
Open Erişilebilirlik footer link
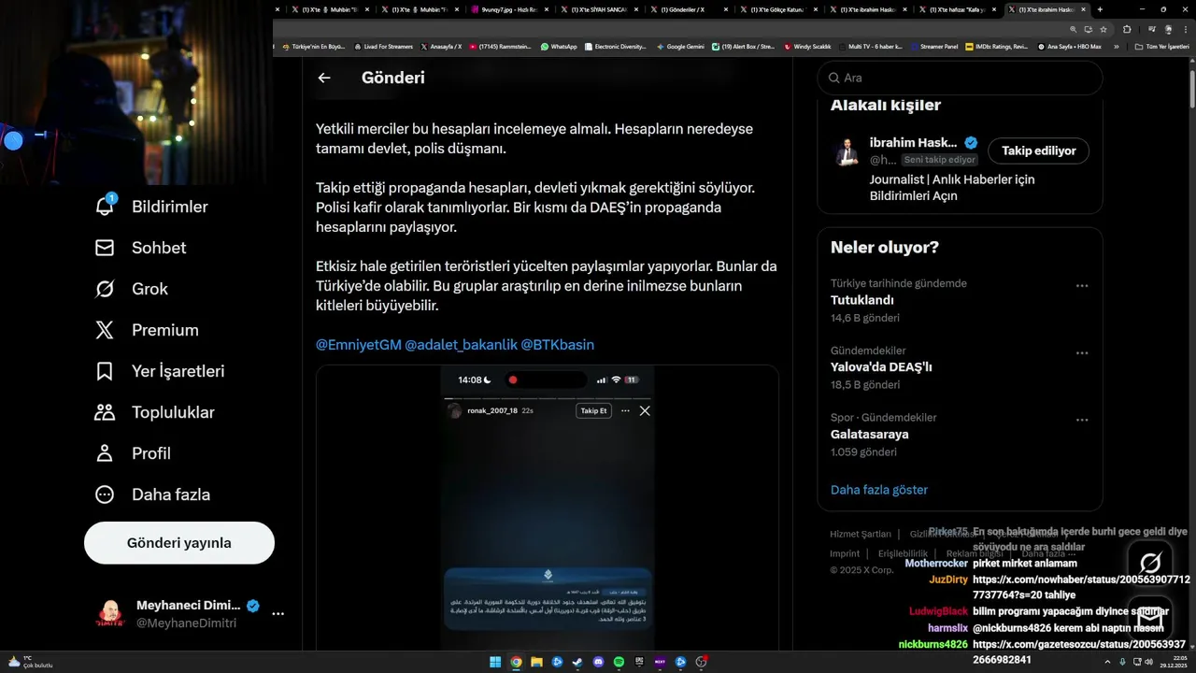coord(903,553)
